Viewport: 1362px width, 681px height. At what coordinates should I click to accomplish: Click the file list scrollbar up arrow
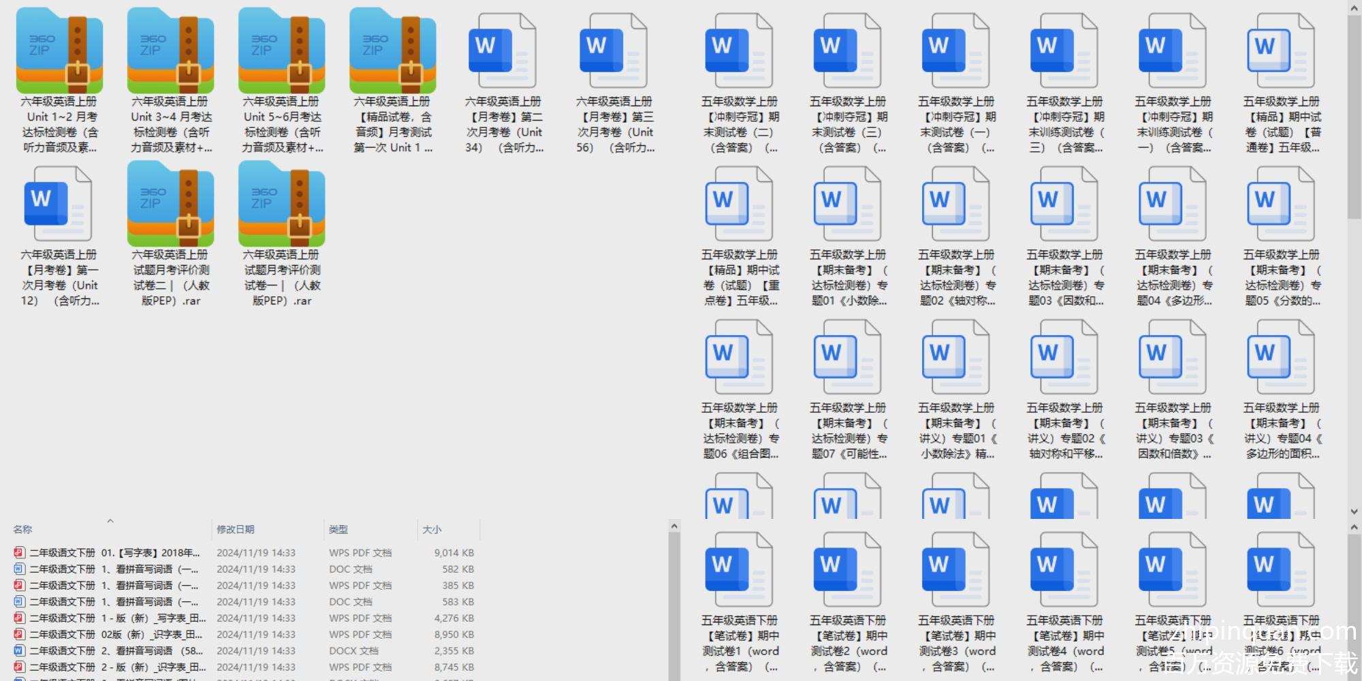pos(674,526)
